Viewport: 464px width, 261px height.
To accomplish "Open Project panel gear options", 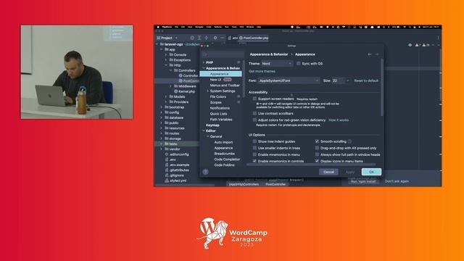I will click(215, 38).
